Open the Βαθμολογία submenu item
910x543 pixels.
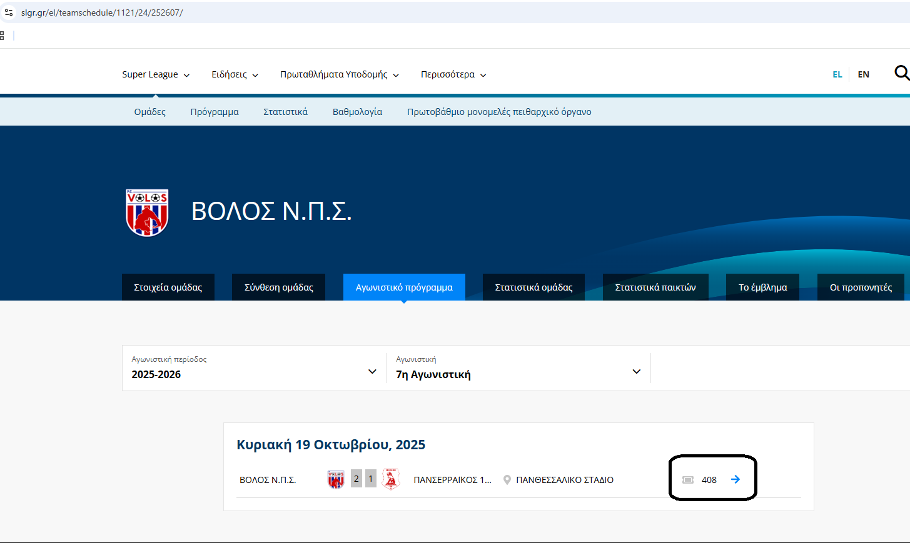(357, 112)
